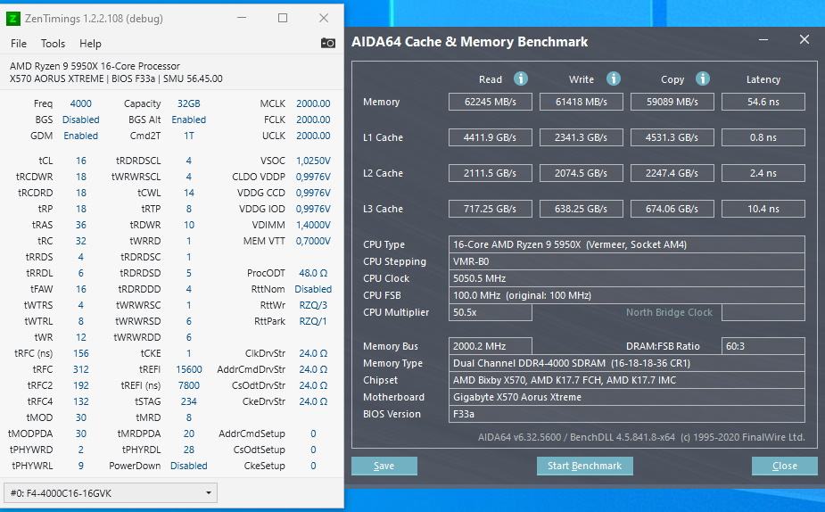Click L2 Cache Copy value 2247.4 GB/s
This screenshot has height=512, width=825.
click(x=672, y=173)
